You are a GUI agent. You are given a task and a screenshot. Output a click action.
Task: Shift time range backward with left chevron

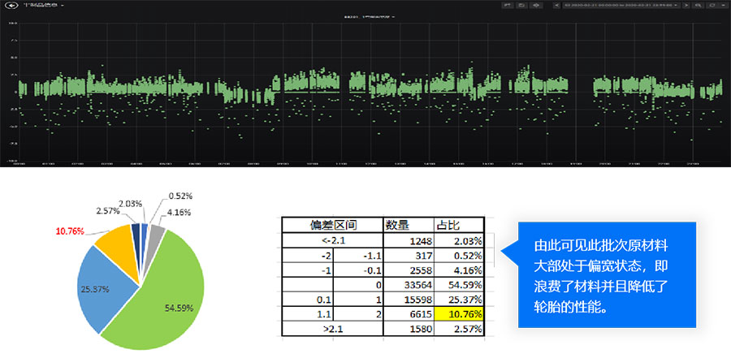(x=556, y=6)
